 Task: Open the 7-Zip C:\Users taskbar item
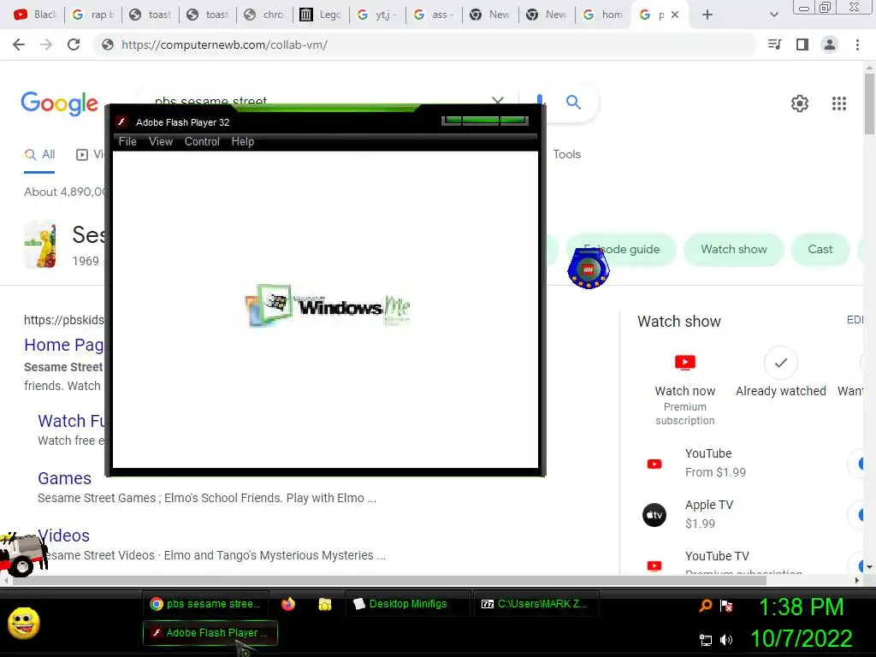(x=536, y=603)
